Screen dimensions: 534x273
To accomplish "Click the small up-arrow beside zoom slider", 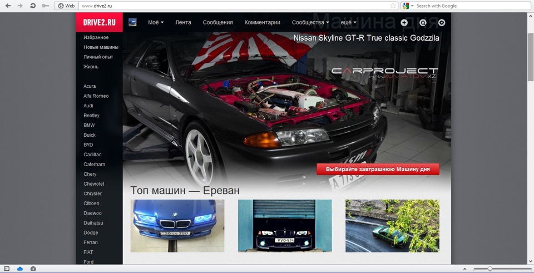I will (464, 269).
